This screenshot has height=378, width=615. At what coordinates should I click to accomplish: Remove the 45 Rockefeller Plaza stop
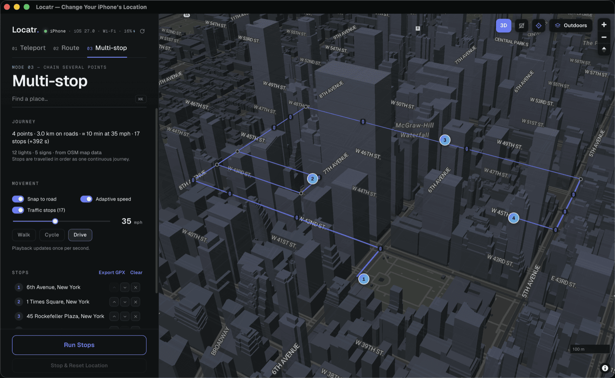(136, 317)
